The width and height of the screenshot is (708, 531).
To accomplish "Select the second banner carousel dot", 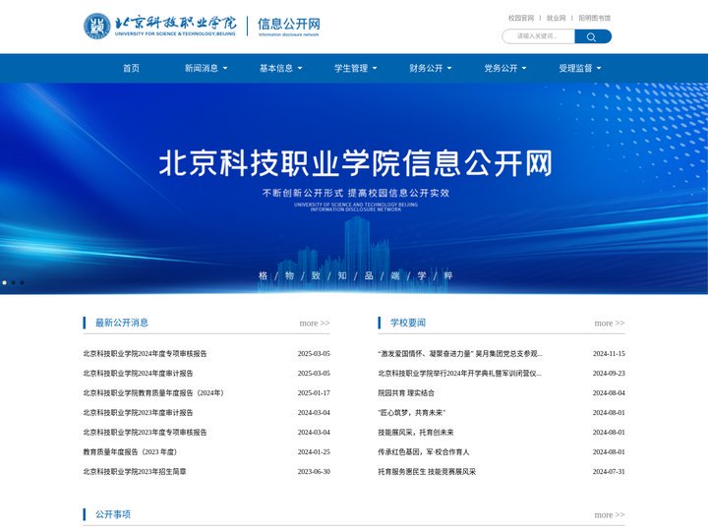I will [14, 282].
